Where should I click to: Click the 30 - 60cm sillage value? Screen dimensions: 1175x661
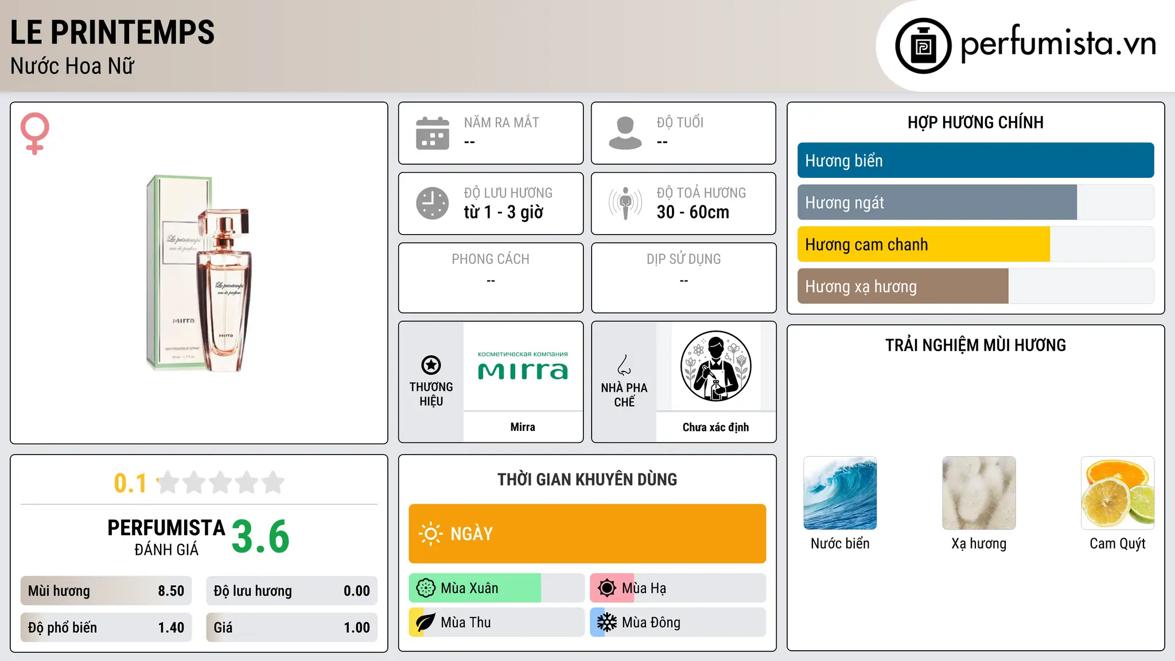[693, 212]
